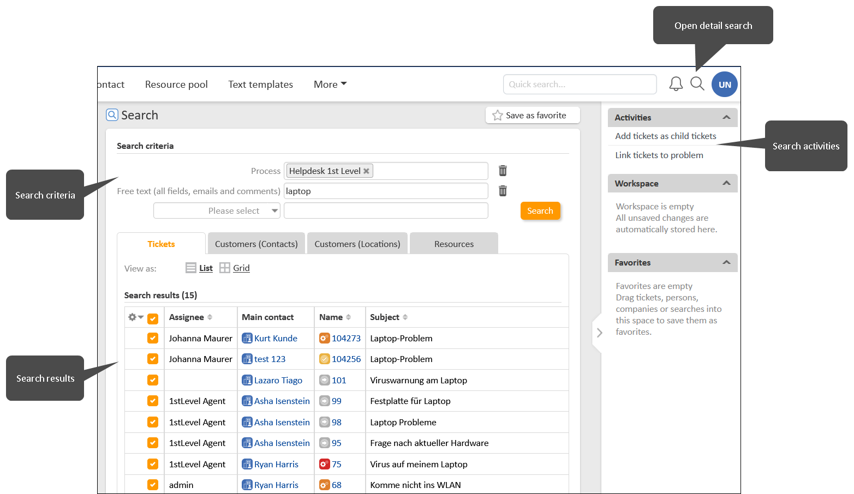The height and width of the screenshot is (494, 854).
Task: Expand the More menu
Action: pos(330,85)
